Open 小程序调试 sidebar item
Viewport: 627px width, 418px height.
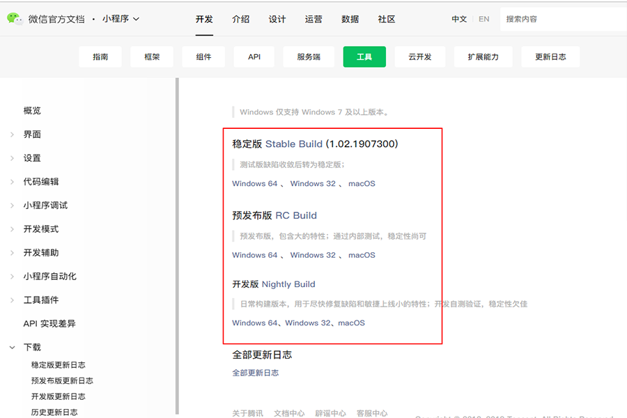[45, 206]
